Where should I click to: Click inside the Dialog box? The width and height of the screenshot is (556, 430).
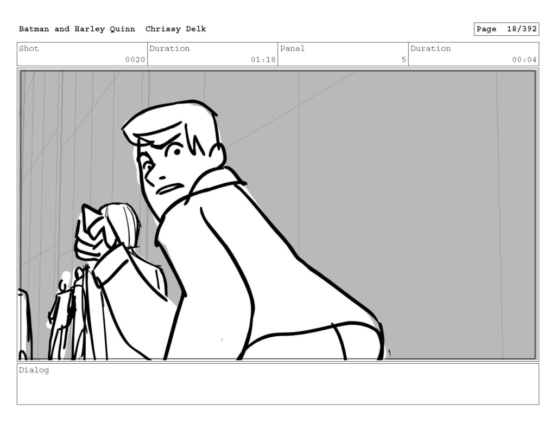277,384
